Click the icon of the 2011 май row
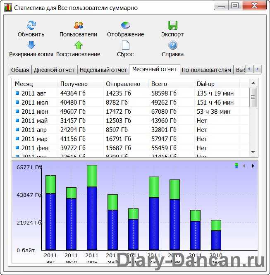Viewport: 270px width, 275px height. [x=17, y=120]
